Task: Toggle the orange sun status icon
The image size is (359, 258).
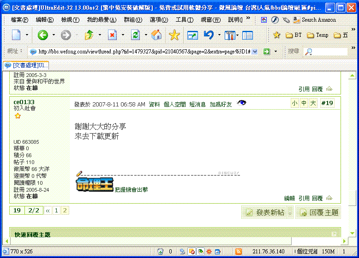Action: pyautogui.click(x=209, y=252)
